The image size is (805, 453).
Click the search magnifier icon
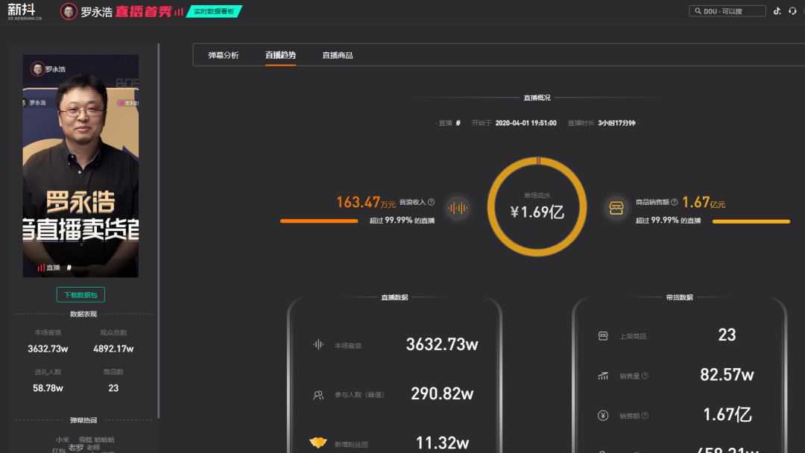[698, 10]
